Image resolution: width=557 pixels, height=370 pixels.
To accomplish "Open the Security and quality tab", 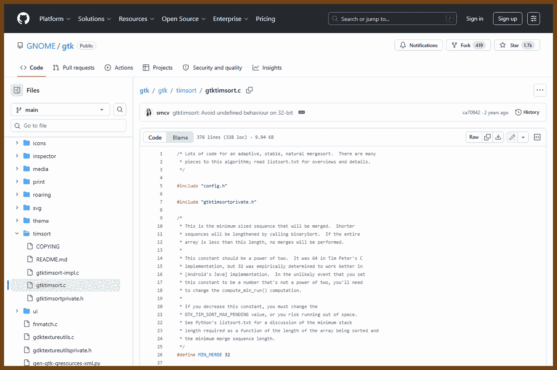I will coord(212,67).
